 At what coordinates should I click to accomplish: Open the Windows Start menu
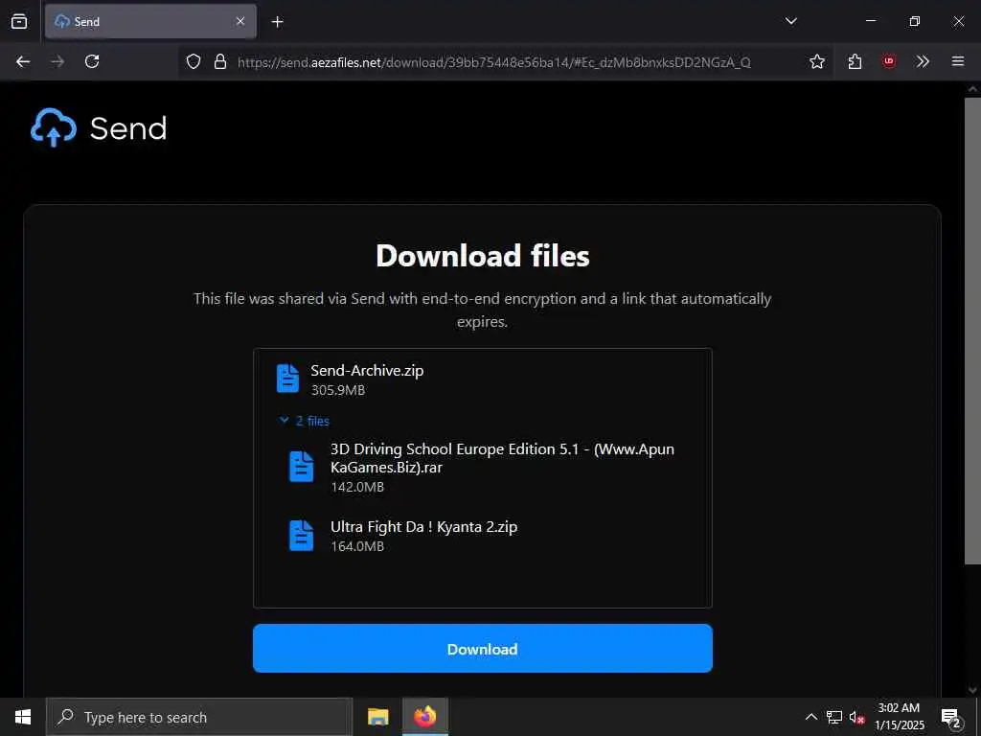coord(23,717)
